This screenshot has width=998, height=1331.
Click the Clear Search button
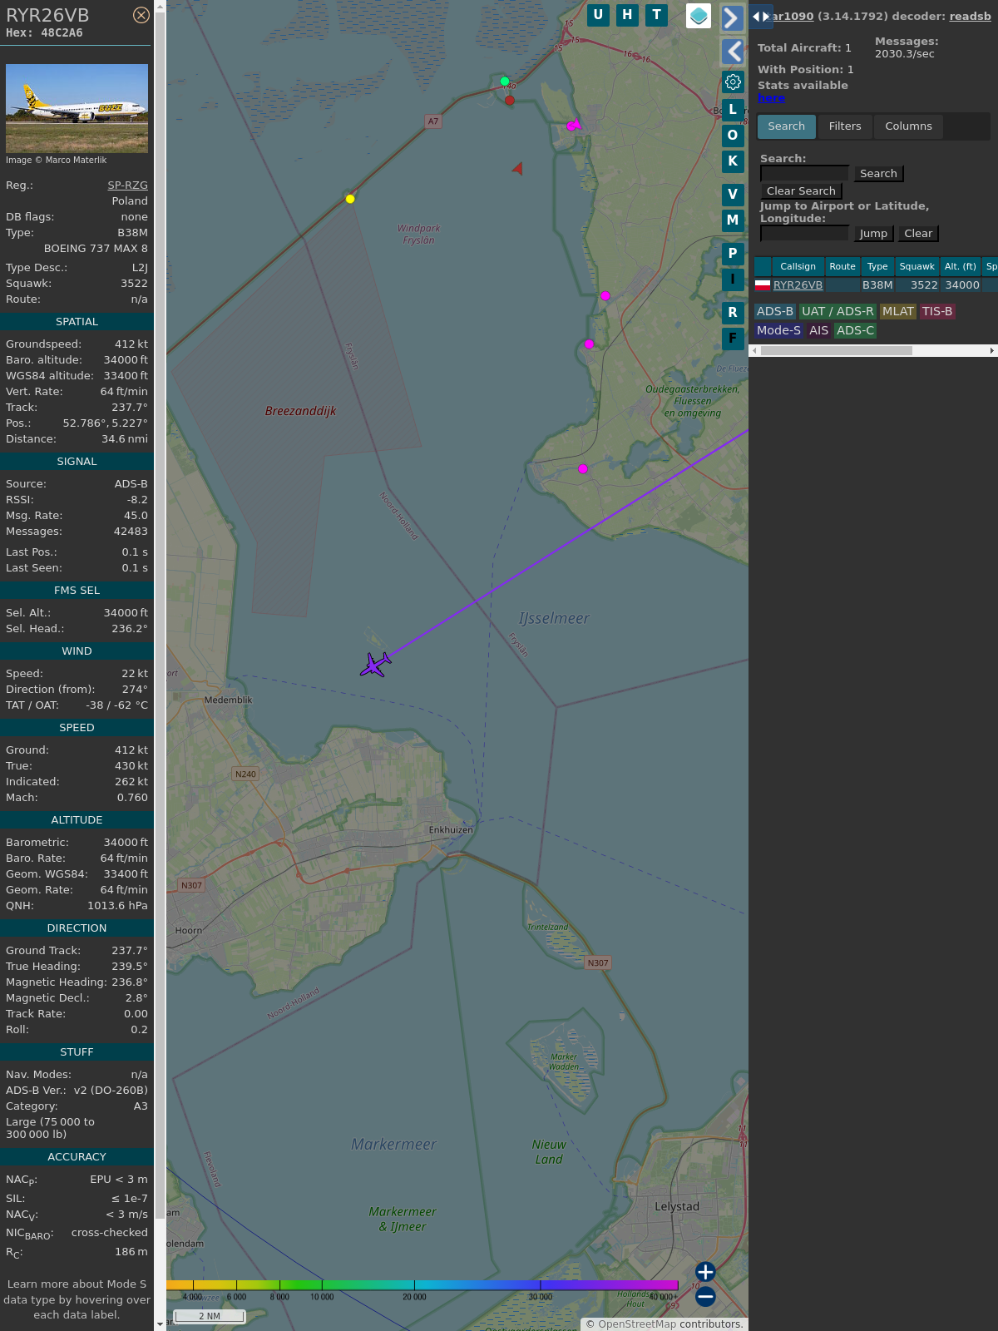[x=801, y=191]
